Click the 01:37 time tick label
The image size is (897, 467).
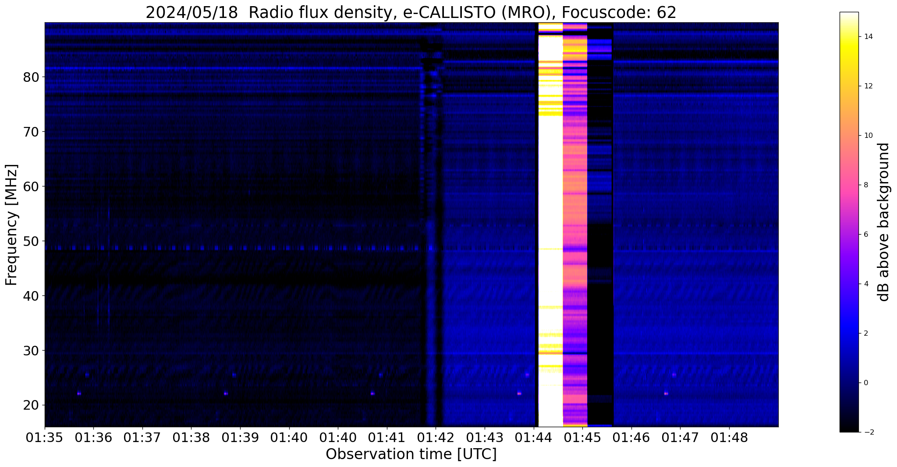[x=142, y=438]
